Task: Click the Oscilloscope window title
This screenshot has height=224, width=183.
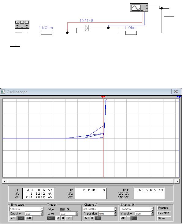Action: 17,92
